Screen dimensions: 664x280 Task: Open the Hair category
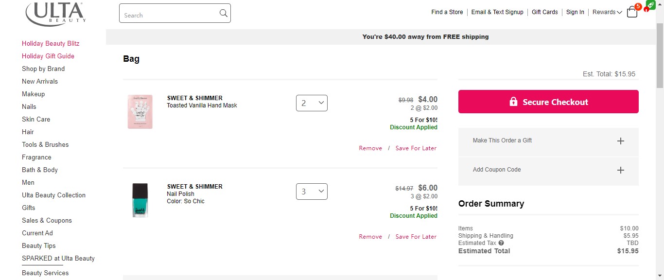[28, 132]
